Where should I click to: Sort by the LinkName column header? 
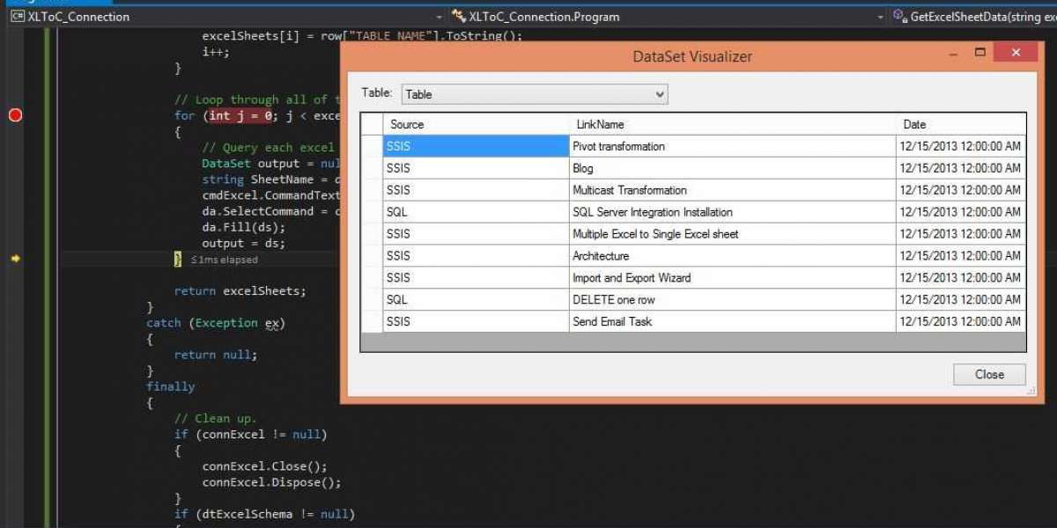732,124
